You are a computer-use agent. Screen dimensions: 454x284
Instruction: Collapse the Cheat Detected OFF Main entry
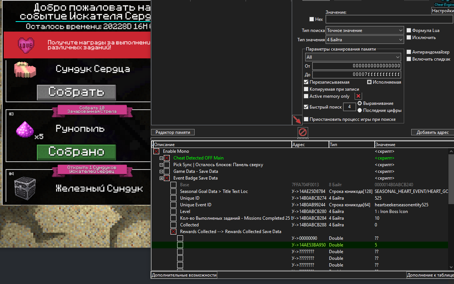[x=162, y=158]
